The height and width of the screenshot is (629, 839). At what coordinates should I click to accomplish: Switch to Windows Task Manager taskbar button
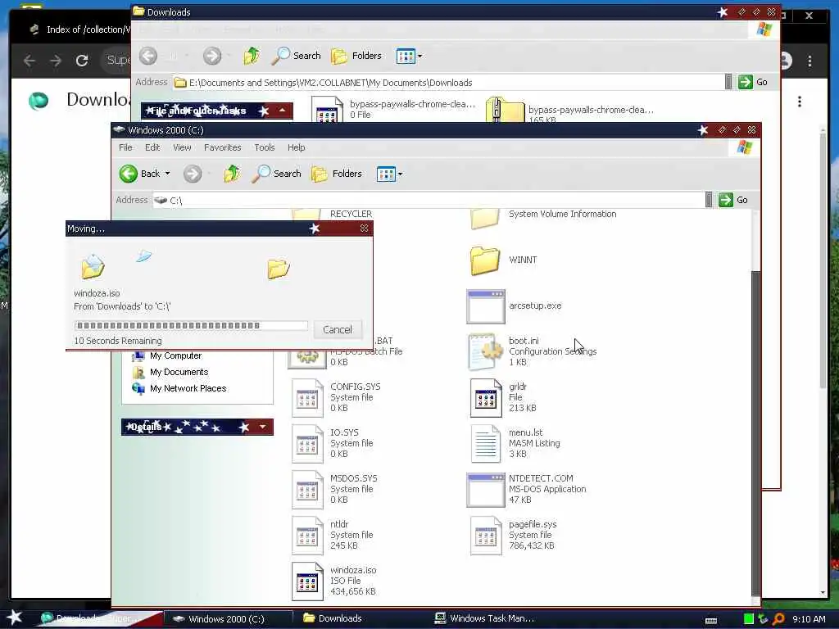click(485, 618)
